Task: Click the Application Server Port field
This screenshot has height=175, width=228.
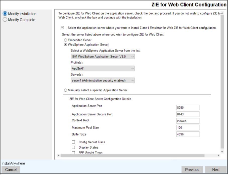Action: click(x=188, y=108)
